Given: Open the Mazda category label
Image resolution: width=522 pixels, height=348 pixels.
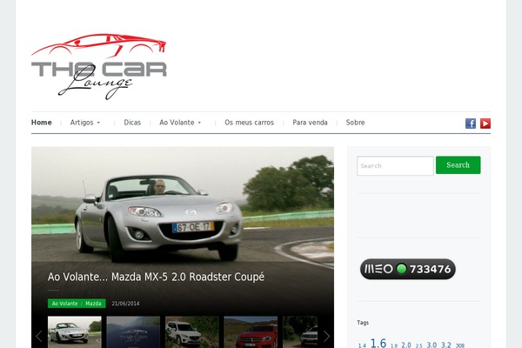Looking at the screenshot, I should (93, 304).
